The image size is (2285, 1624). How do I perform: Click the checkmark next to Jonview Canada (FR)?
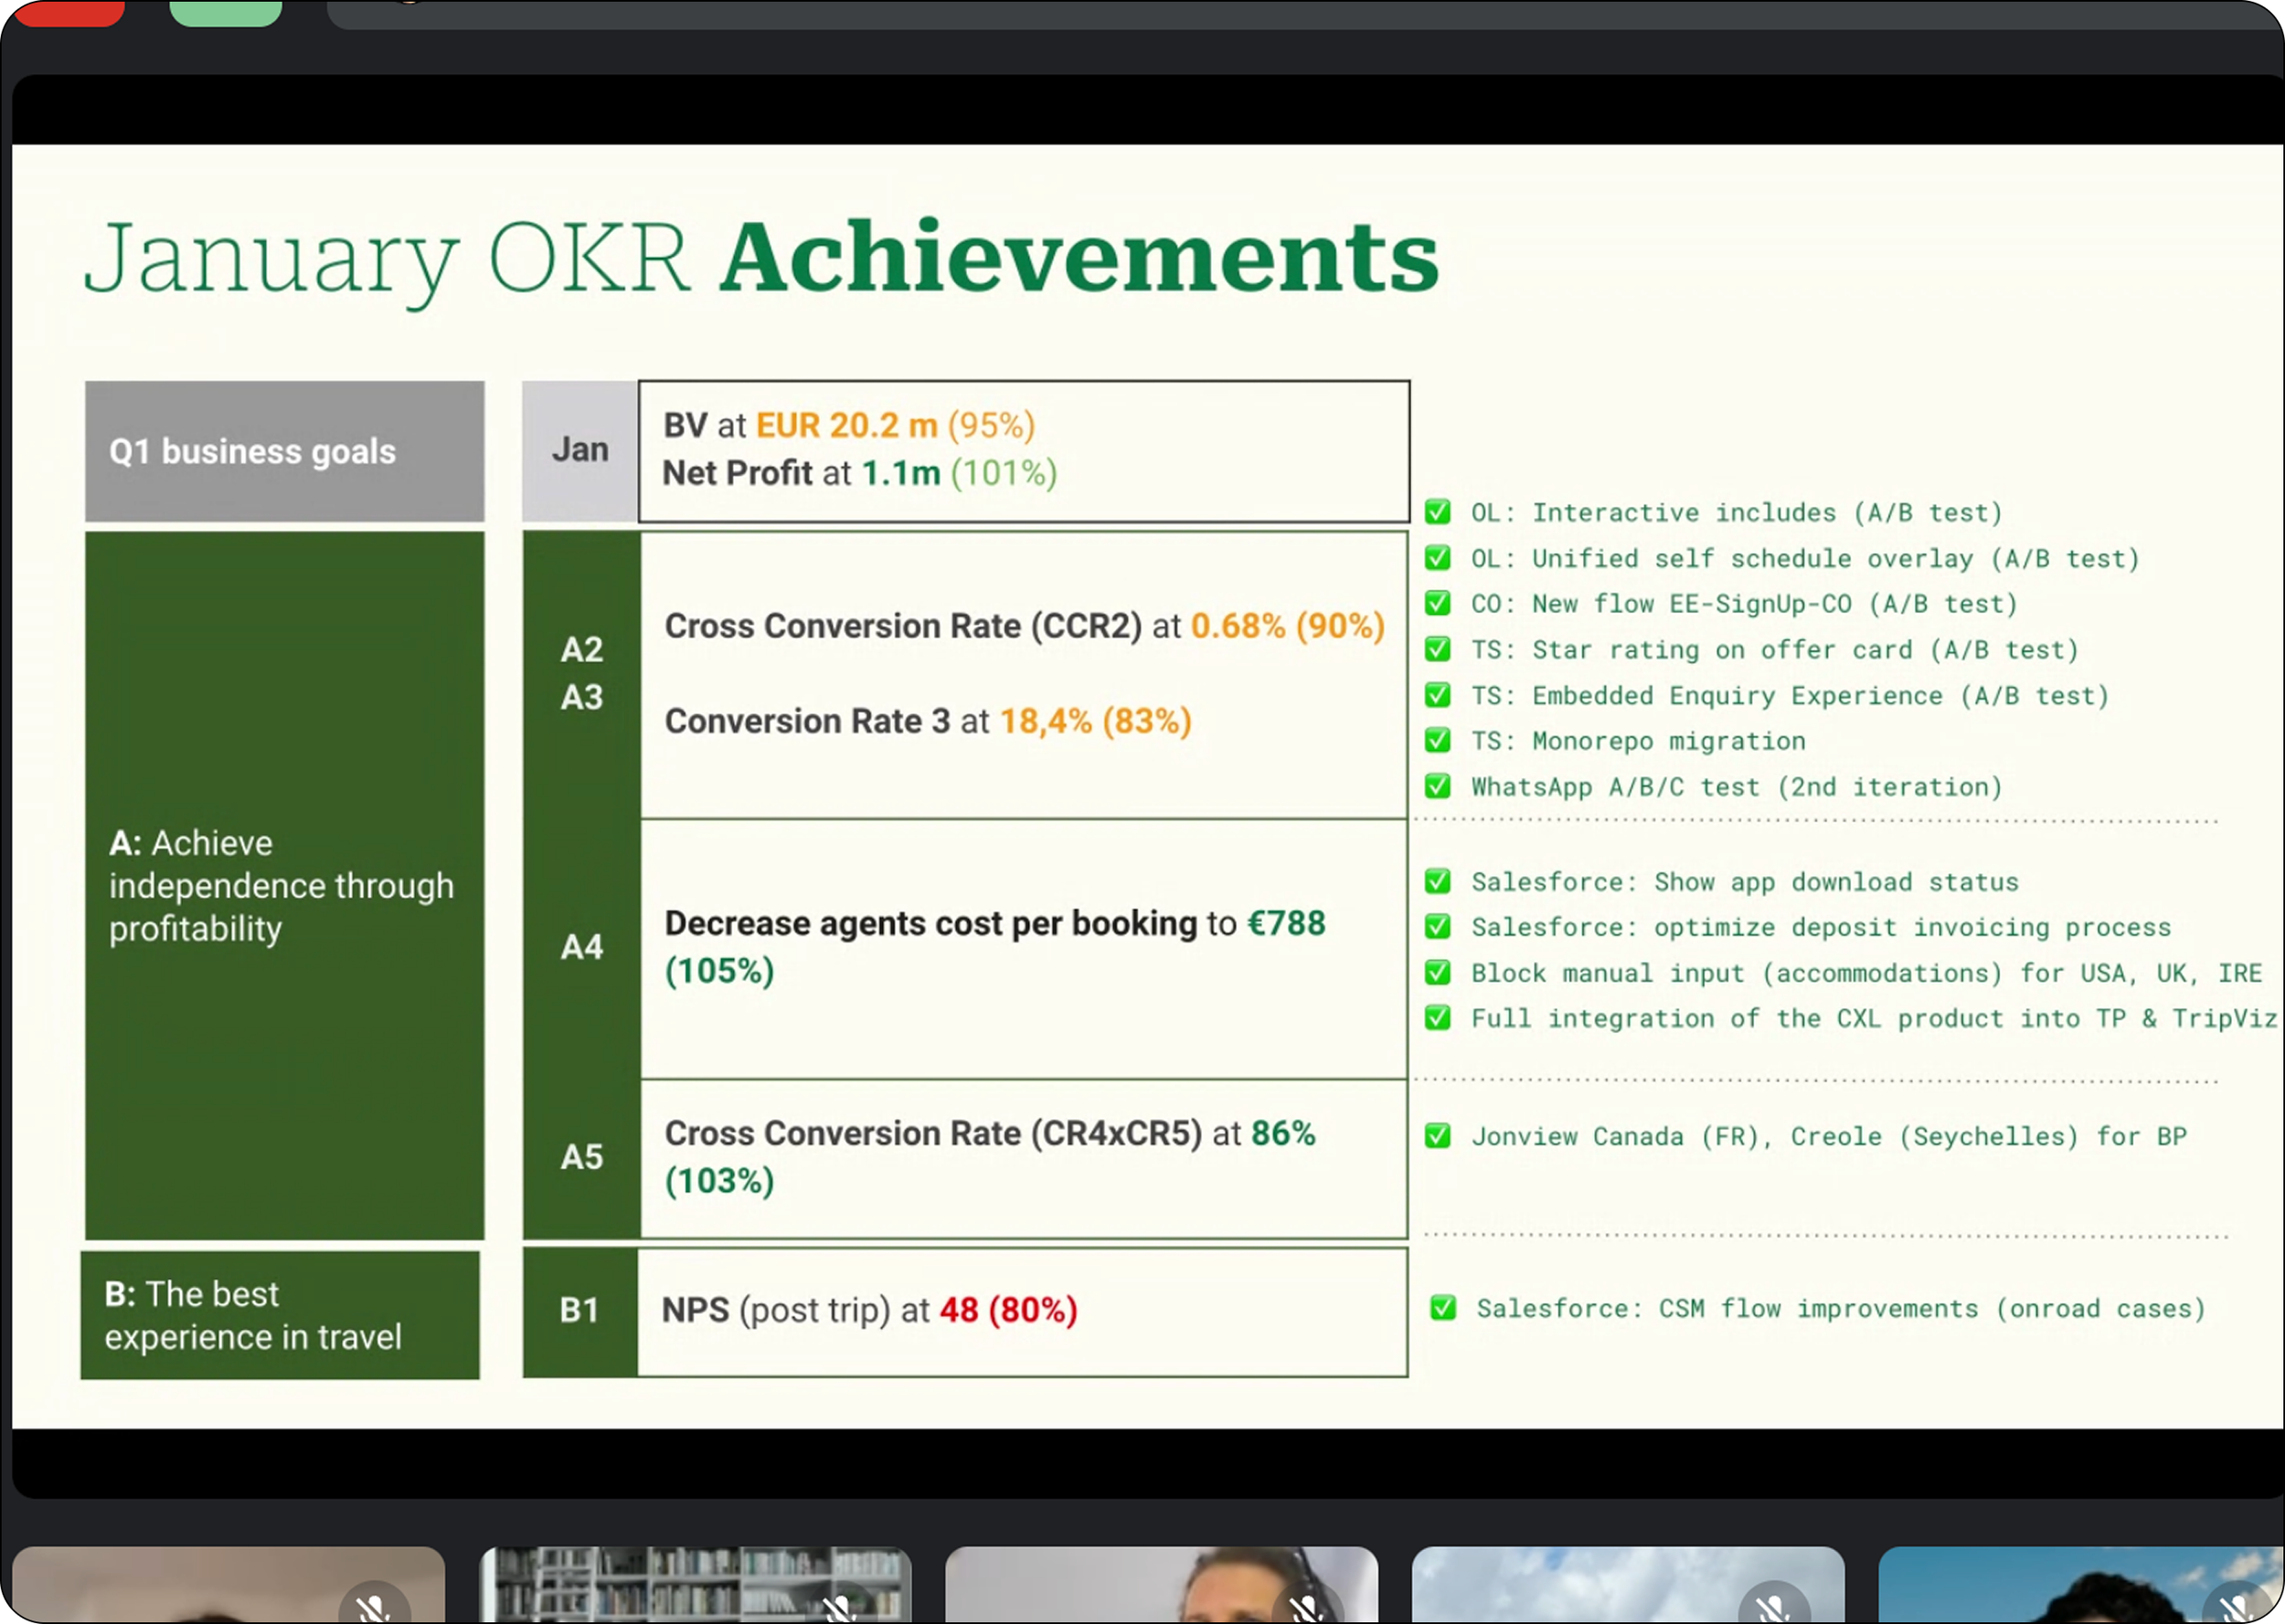1438,1136
